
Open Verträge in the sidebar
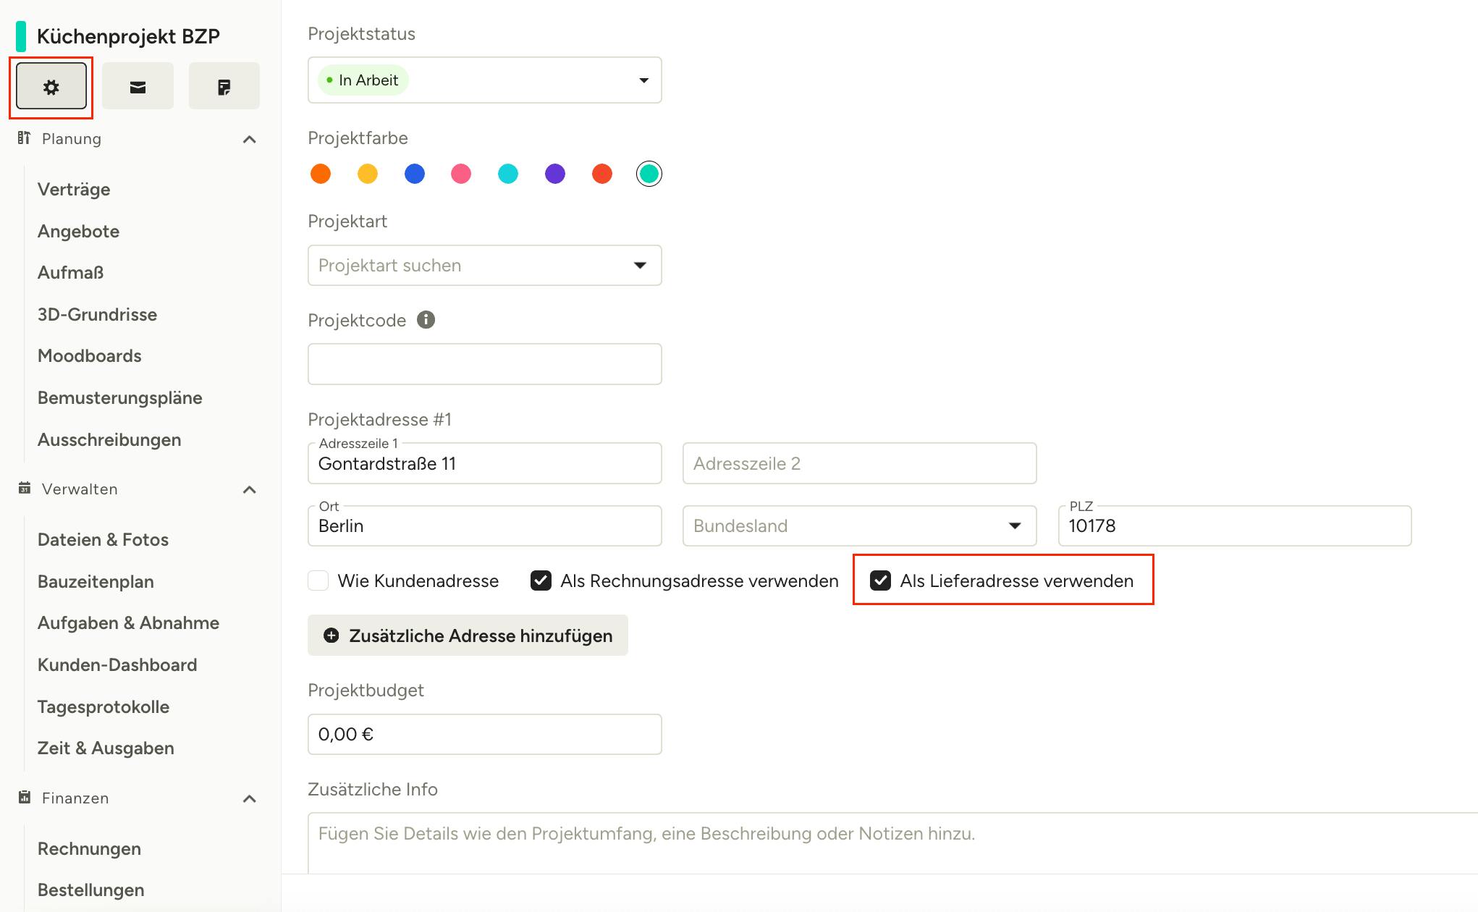point(74,190)
